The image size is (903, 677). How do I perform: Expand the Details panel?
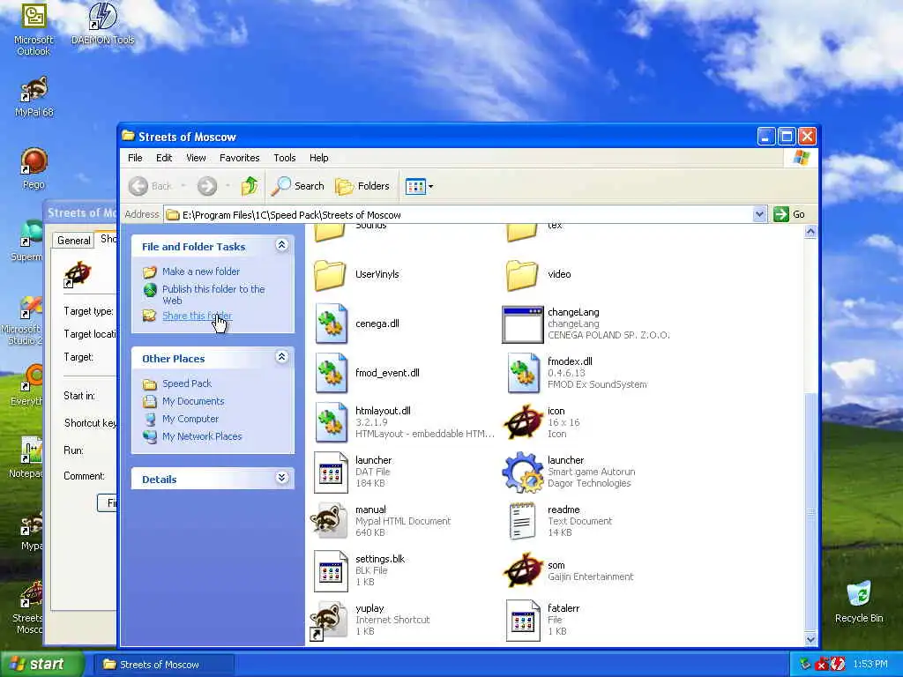tap(281, 478)
